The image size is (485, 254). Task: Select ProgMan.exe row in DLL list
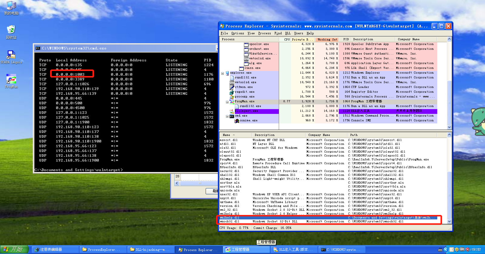coord(328,159)
